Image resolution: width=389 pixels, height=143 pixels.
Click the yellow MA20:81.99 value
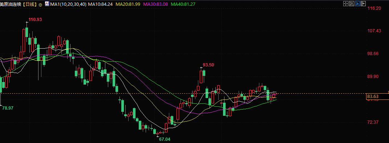128,4
